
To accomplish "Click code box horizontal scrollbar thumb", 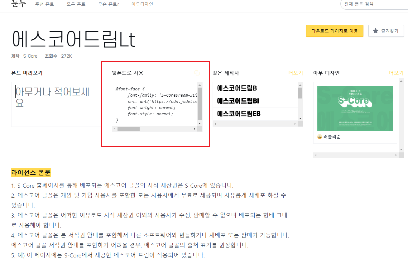I will point(128,129).
